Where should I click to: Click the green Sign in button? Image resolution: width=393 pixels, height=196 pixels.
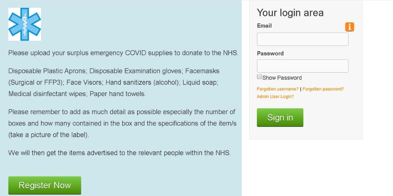click(x=280, y=118)
